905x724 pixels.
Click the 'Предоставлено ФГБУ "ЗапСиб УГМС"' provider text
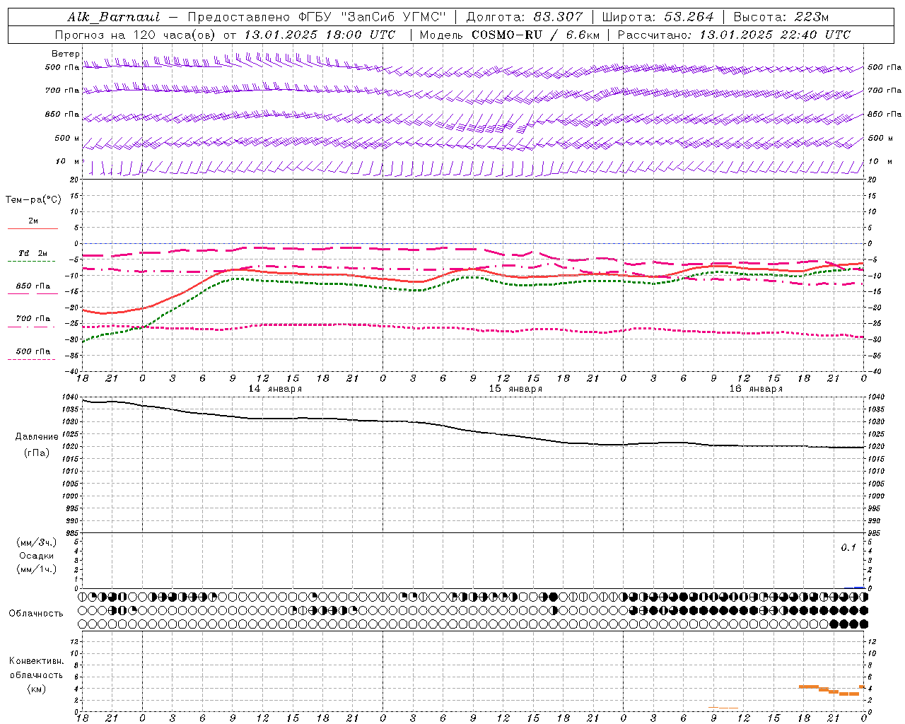tap(317, 17)
